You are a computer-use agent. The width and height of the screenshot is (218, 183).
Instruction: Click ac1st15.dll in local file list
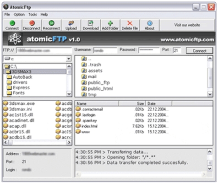pos(21,115)
